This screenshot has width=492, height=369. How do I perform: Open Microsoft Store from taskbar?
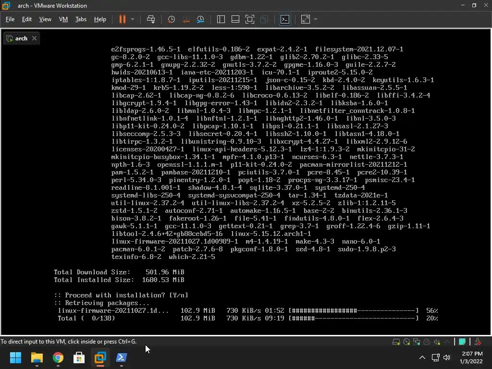tap(79, 357)
